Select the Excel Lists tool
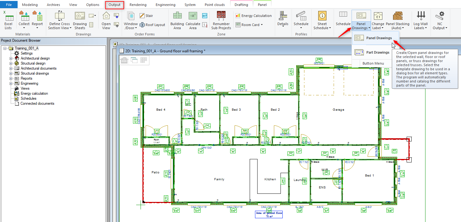The height and width of the screenshot is (222, 461). (8, 20)
